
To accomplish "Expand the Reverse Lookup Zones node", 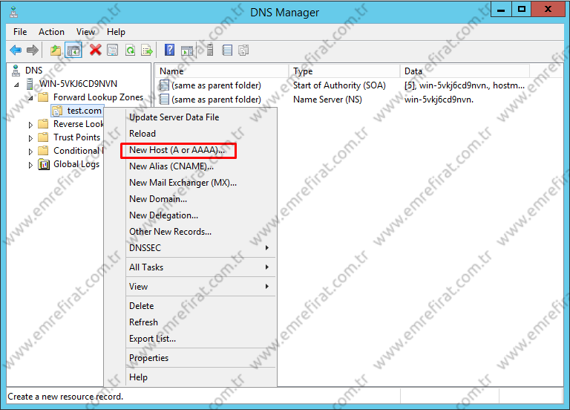I will 31,125.
